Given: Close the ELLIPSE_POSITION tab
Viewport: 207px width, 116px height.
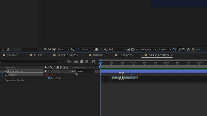Looking at the screenshot, I should pos(142,55).
